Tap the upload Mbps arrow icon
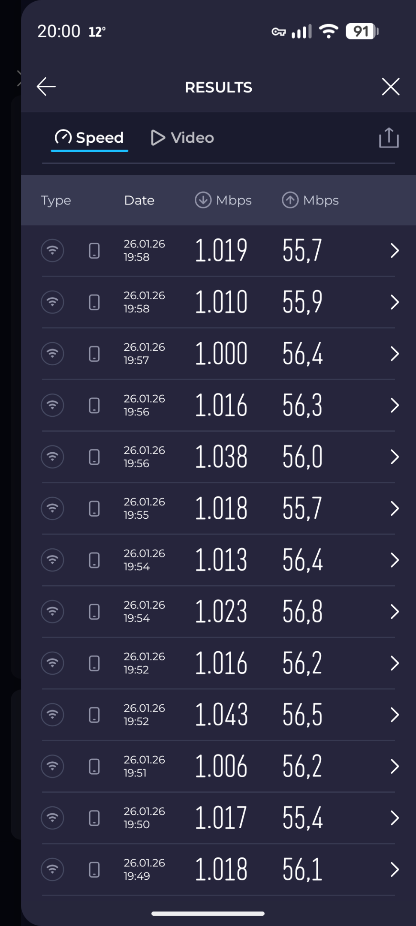 [290, 200]
